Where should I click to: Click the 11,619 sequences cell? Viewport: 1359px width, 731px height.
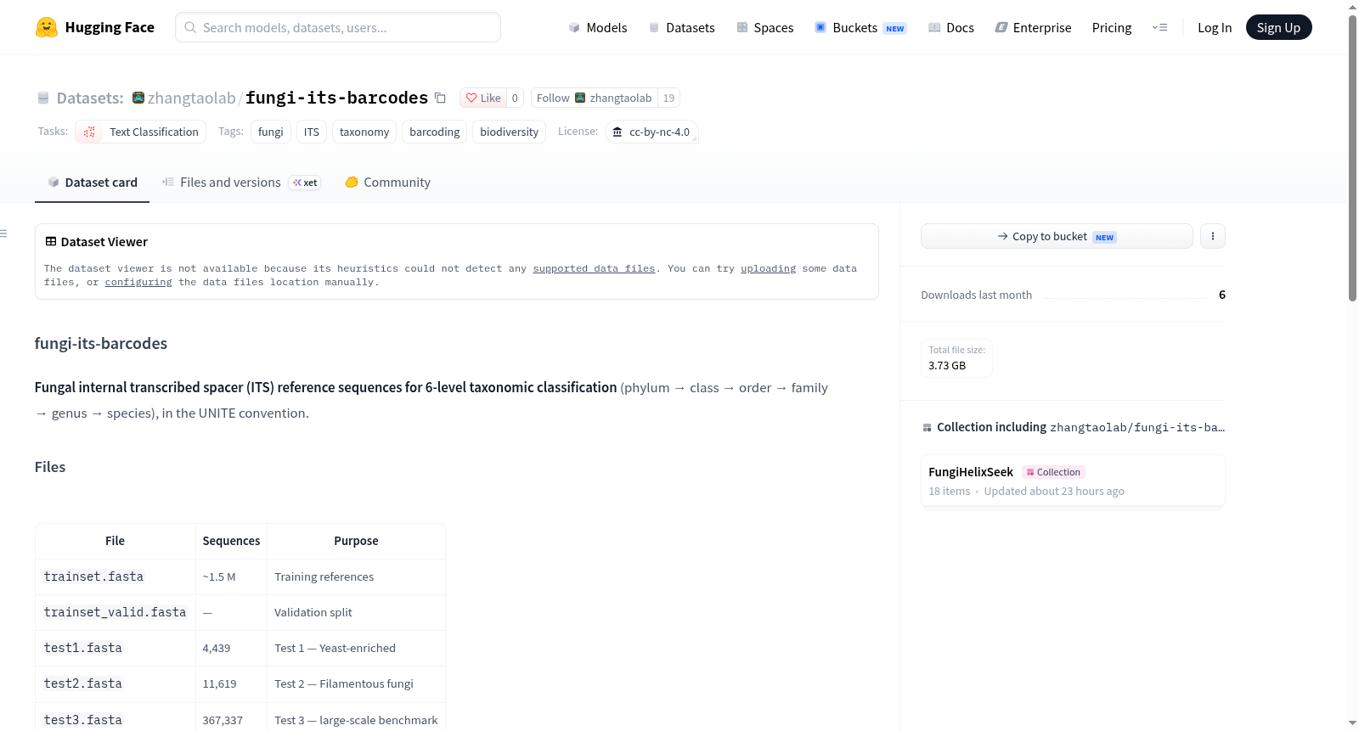(231, 683)
